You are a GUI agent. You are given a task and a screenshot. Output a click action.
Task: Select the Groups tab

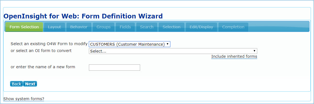(104, 27)
